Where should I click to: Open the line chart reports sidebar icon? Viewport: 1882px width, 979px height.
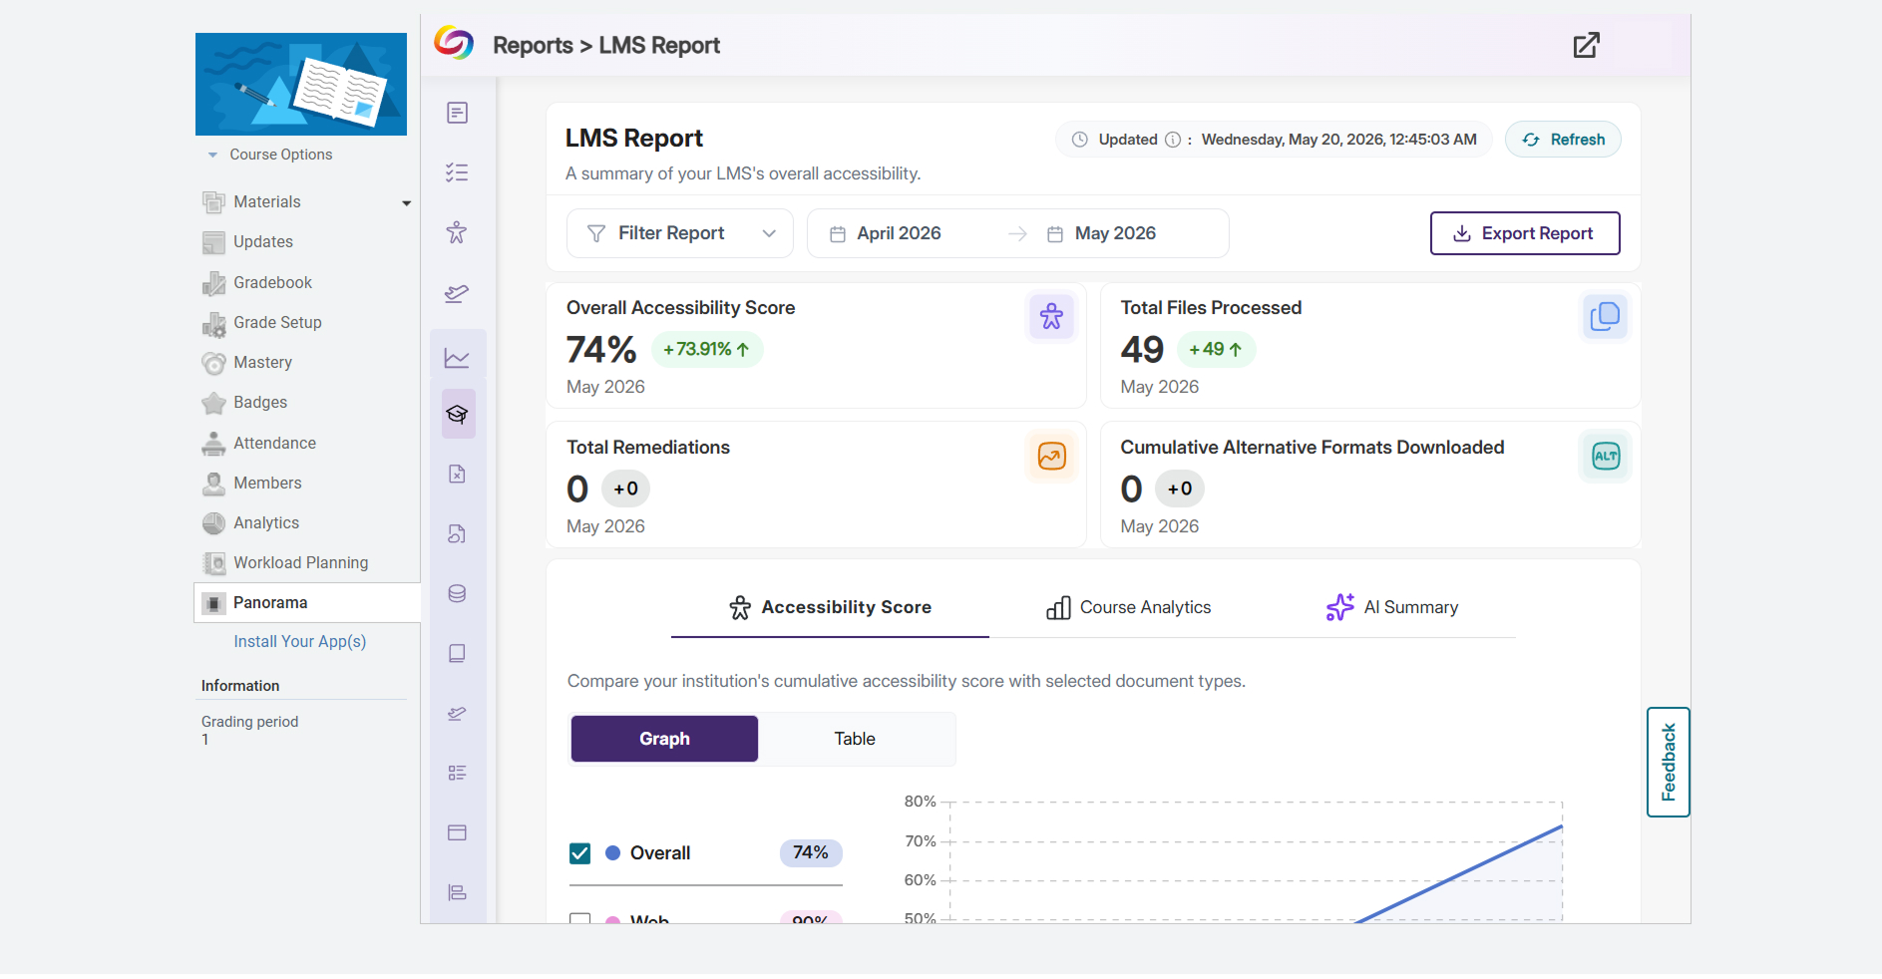[x=457, y=357]
